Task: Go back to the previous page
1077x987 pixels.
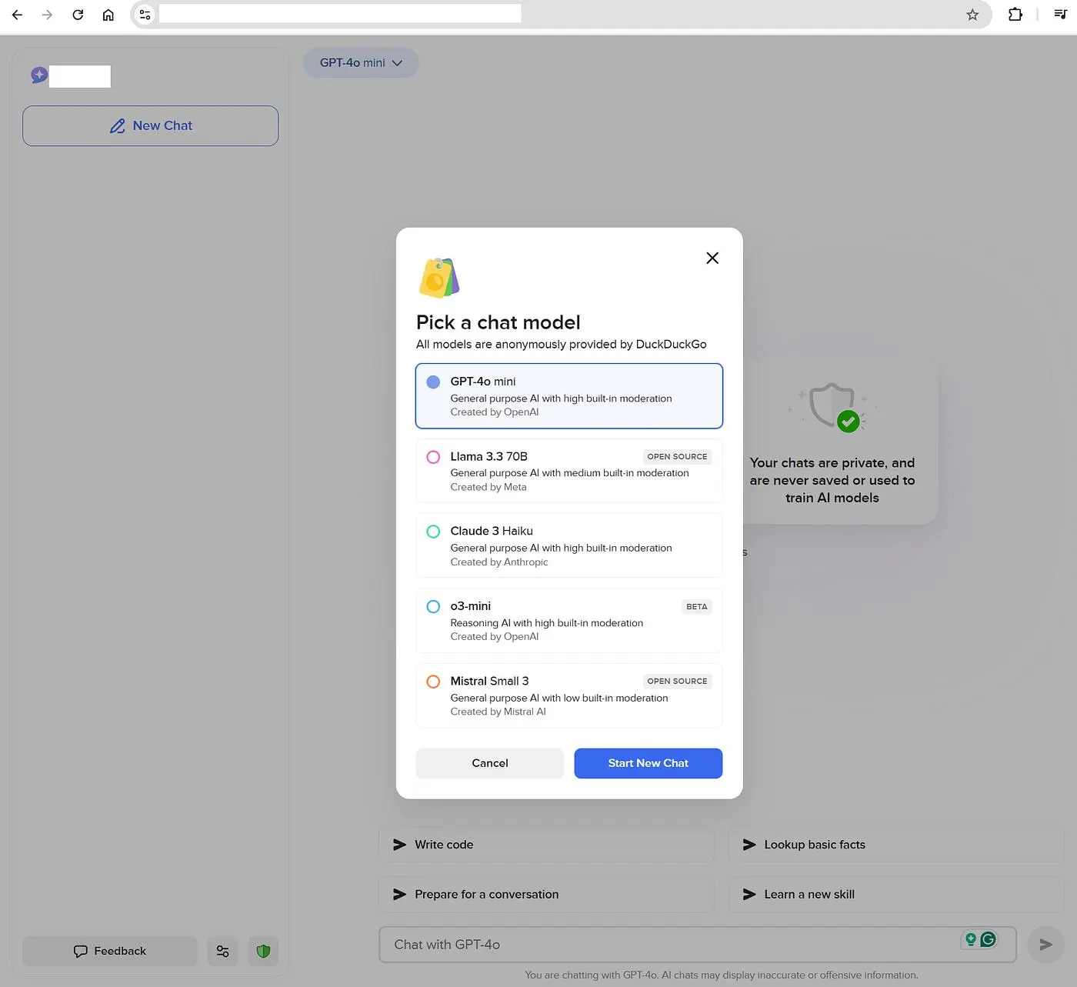Action: pyautogui.click(x=17, y=15)
